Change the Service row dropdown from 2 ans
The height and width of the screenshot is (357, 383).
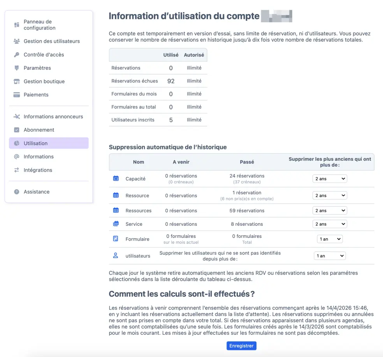tap(330, 223)
